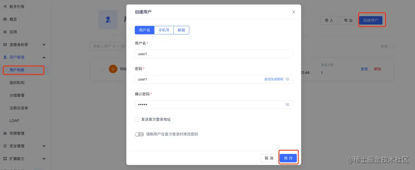Click the 登录次数 column header text
Screen dimensions: 415x170
(x=327, y=65)
